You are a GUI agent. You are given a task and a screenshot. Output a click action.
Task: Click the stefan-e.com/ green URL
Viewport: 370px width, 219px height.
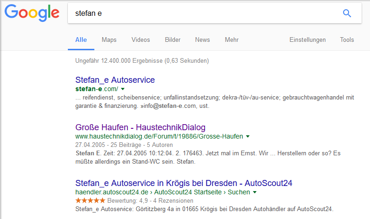pos(97,89)
